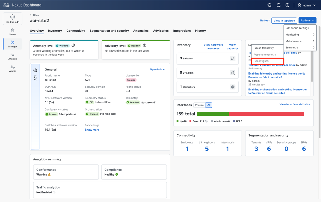The height and width of the screenshot is (202, 321).
Task: Select Physical interfaces toggle
Action: pos(199,105)
